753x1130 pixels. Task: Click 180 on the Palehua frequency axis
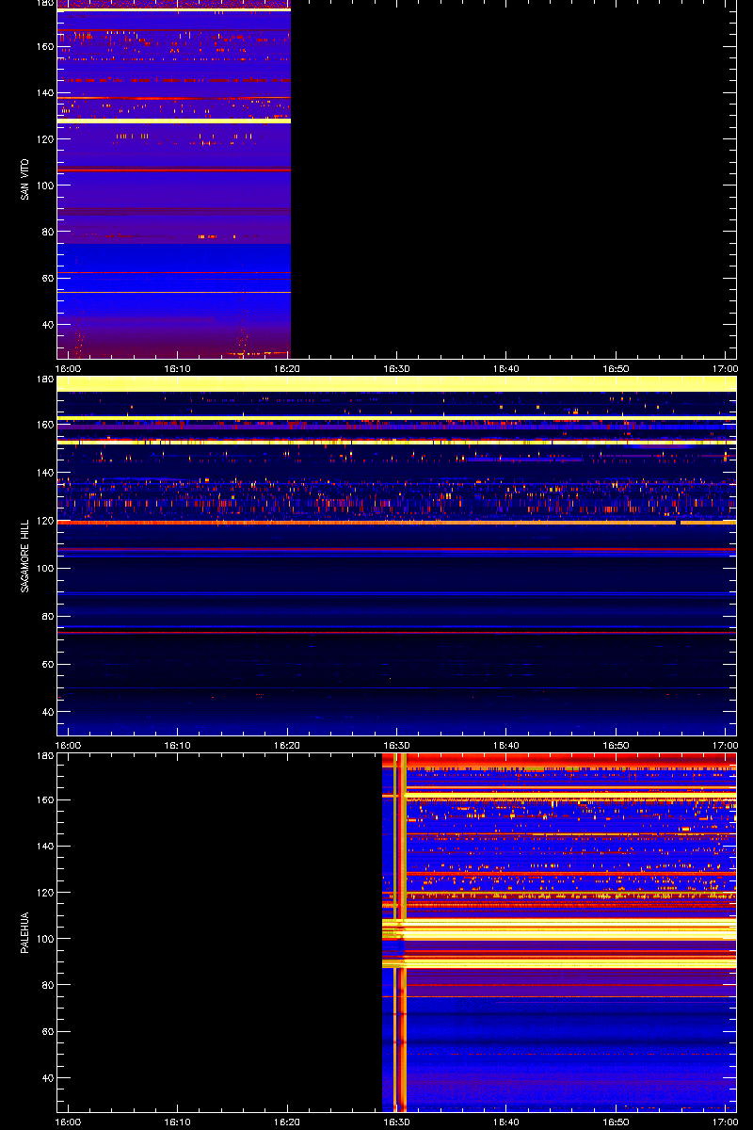(44, 757)
